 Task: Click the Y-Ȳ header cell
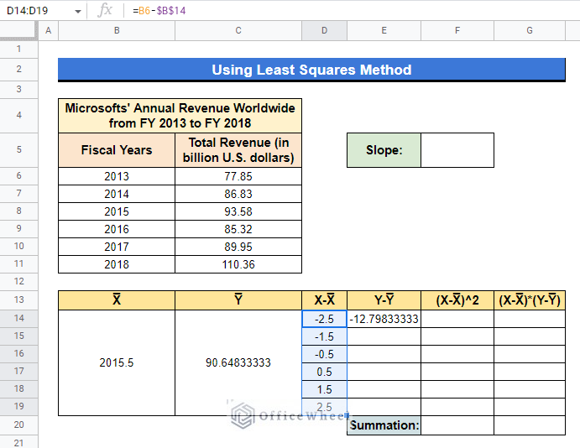click(384, 300)
